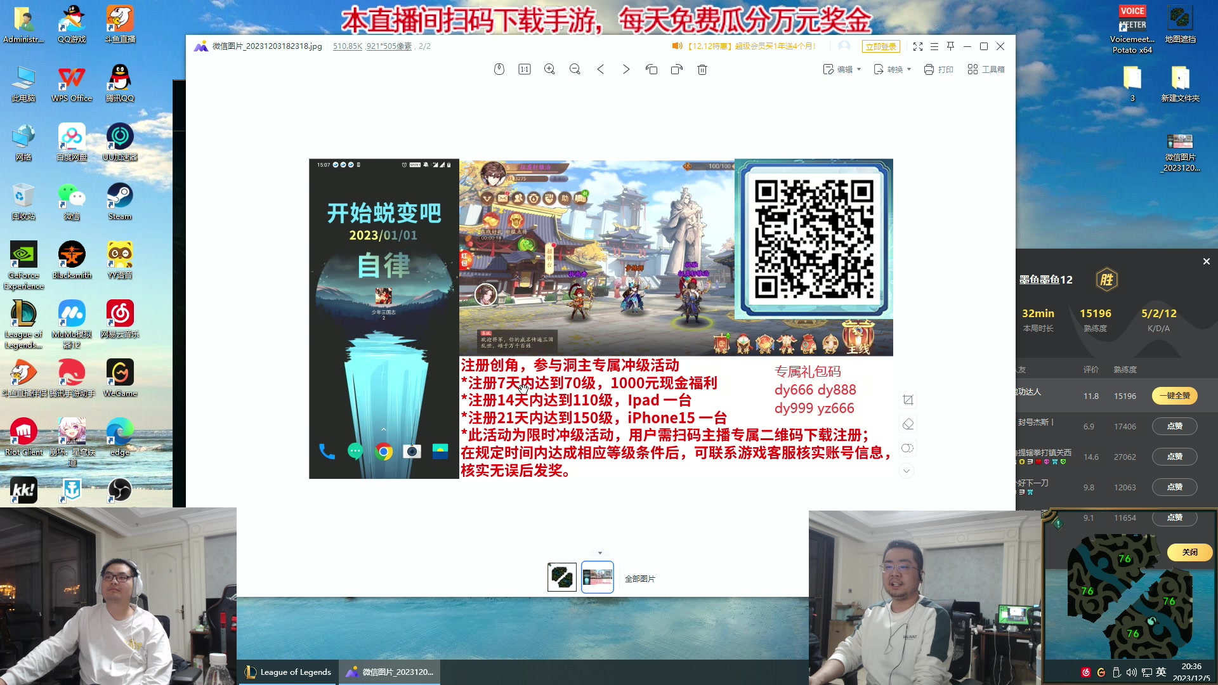Screen dimensions: 1218x685
Task: Open 回收站 recycle bin icon
Action: (x=23, y=201)
